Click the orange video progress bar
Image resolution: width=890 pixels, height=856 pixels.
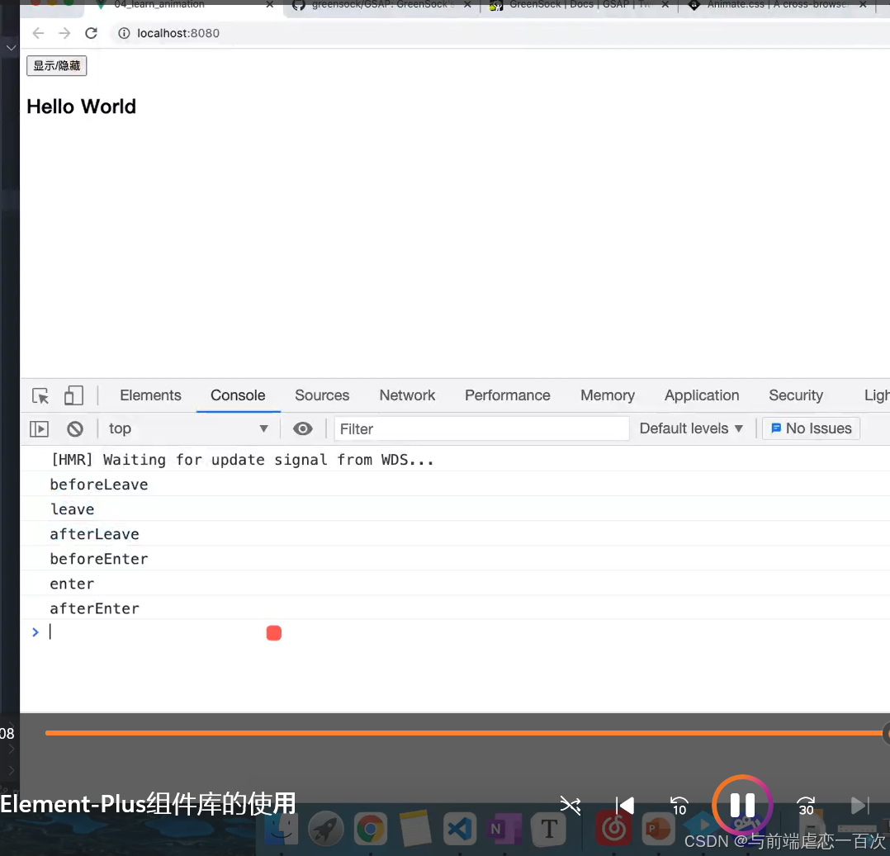(x=464, y=733)
